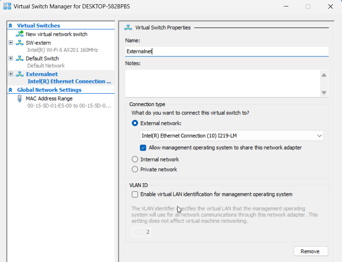Expand the Default Switch tree node
The image size is (342, 262).
(x=11, y=59)
